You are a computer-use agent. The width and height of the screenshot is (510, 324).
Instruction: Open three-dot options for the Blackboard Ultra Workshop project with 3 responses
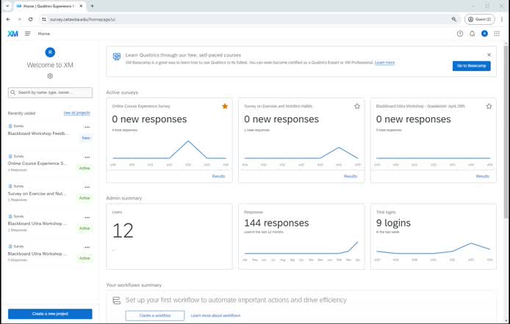click(x=87, y=247)
